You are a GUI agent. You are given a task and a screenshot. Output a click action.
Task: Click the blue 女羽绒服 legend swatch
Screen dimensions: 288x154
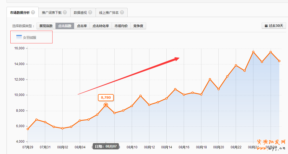19,37
